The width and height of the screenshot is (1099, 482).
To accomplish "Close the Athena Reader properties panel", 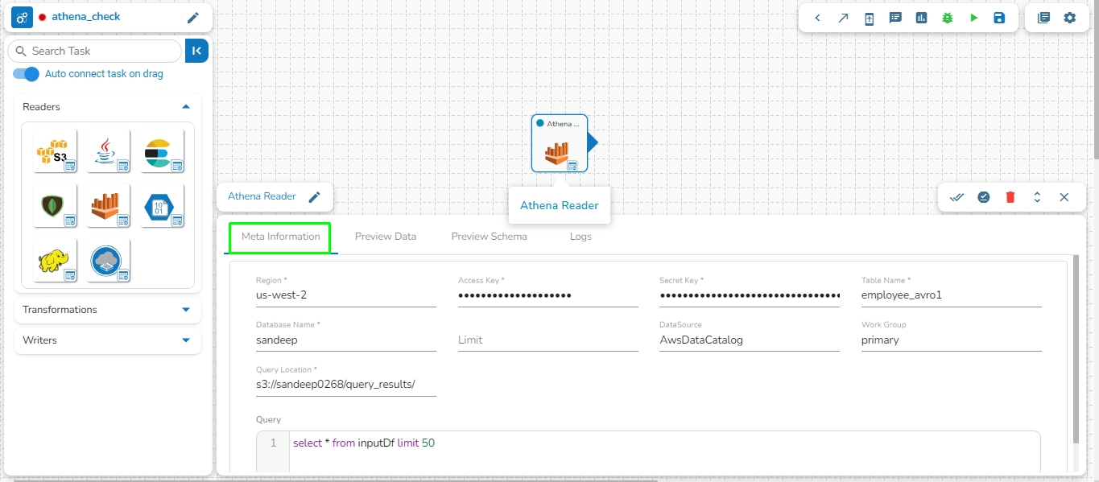I will coord(1064,197).
